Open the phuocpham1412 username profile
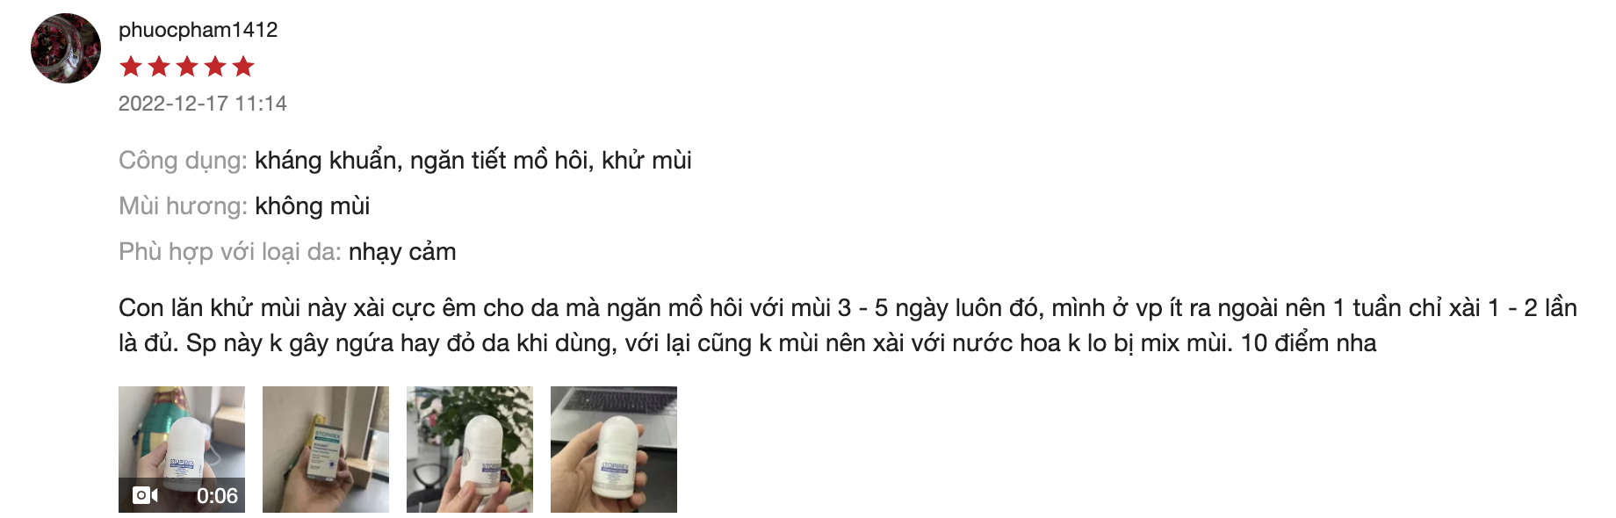This screenshot has height=518, width=1616. click(x=198, y=30)
